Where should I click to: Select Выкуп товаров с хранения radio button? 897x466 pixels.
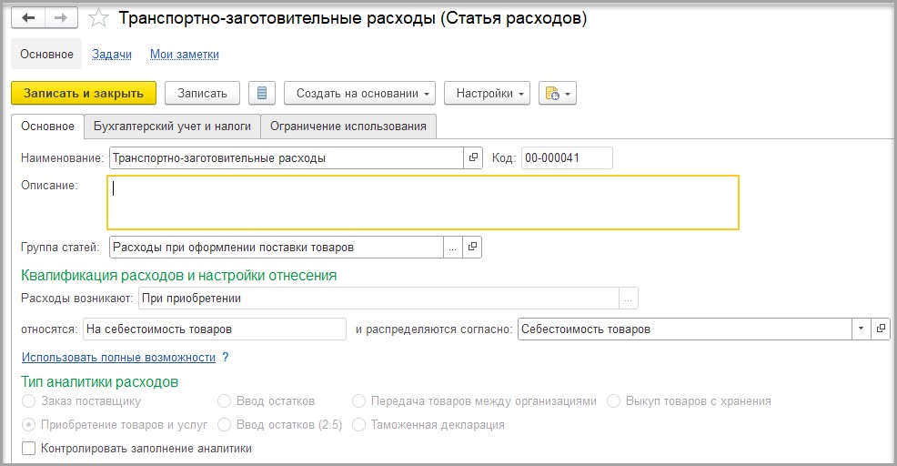[x=613, y=401]
